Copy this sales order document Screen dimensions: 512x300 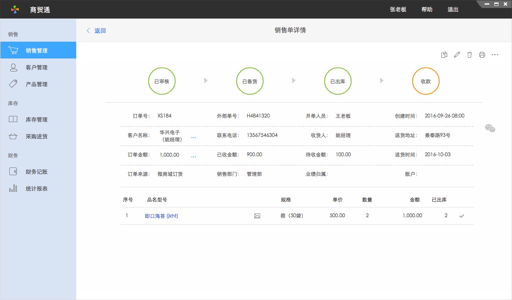point(444,54)
